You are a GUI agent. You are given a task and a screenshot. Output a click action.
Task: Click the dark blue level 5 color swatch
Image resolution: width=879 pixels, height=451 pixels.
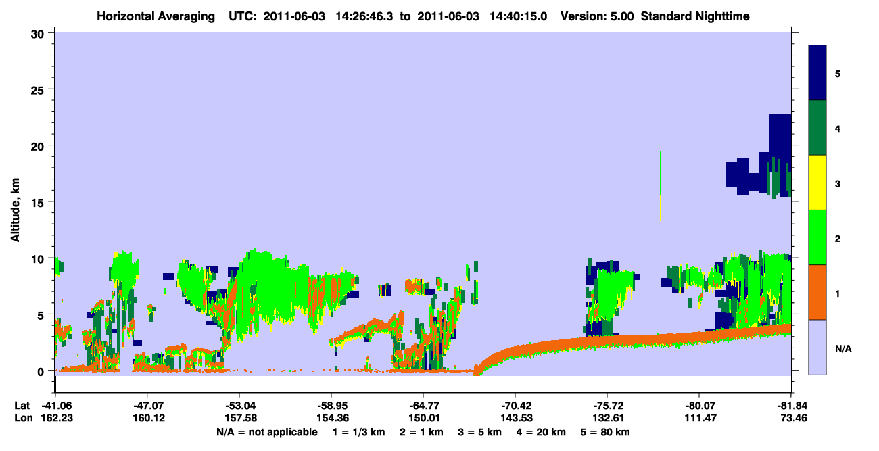coord(817,73)
